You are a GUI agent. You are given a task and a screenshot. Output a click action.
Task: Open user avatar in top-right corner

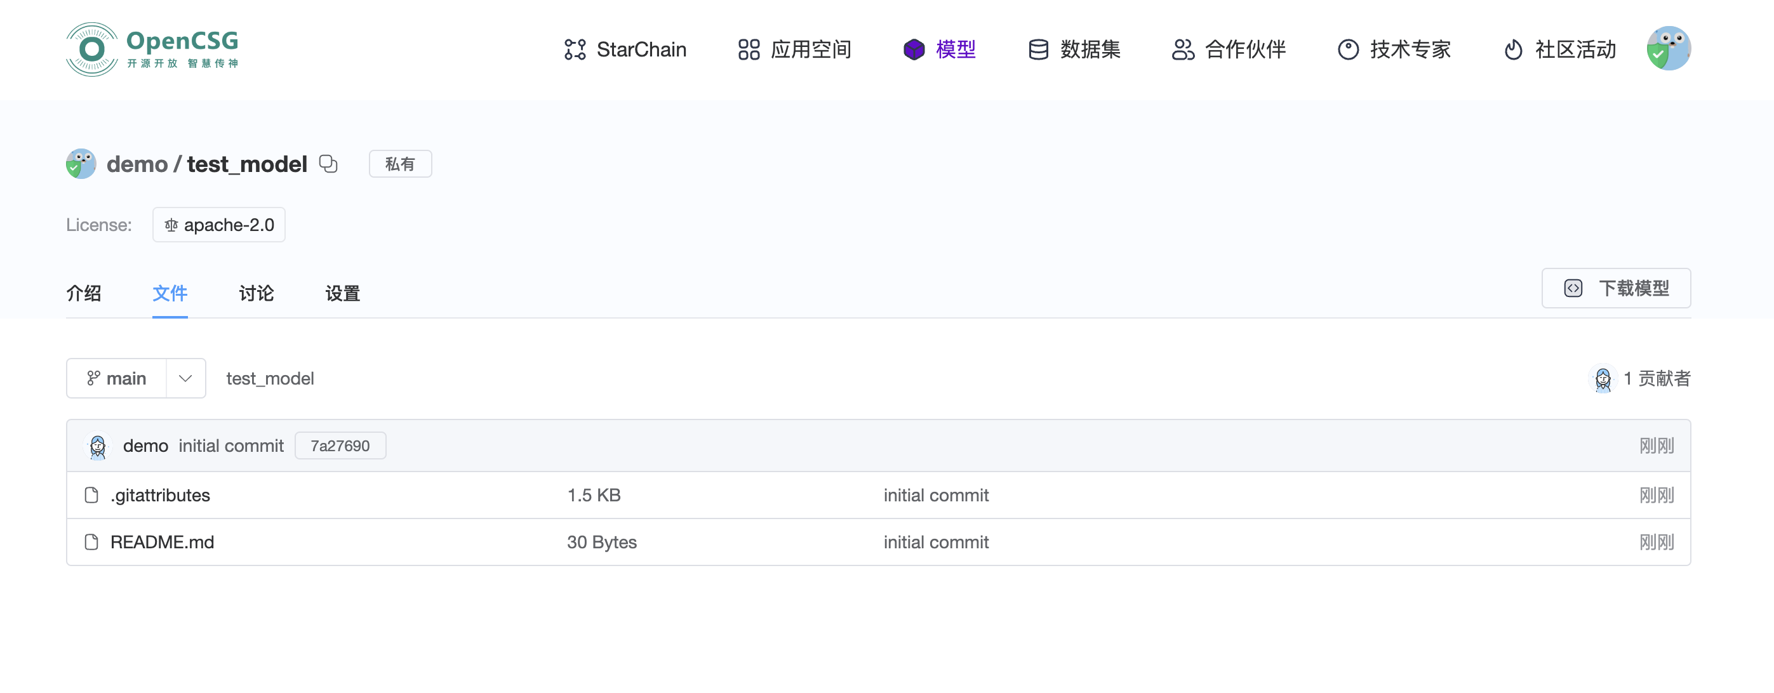pyautogui.click(x=1668, y=49)
